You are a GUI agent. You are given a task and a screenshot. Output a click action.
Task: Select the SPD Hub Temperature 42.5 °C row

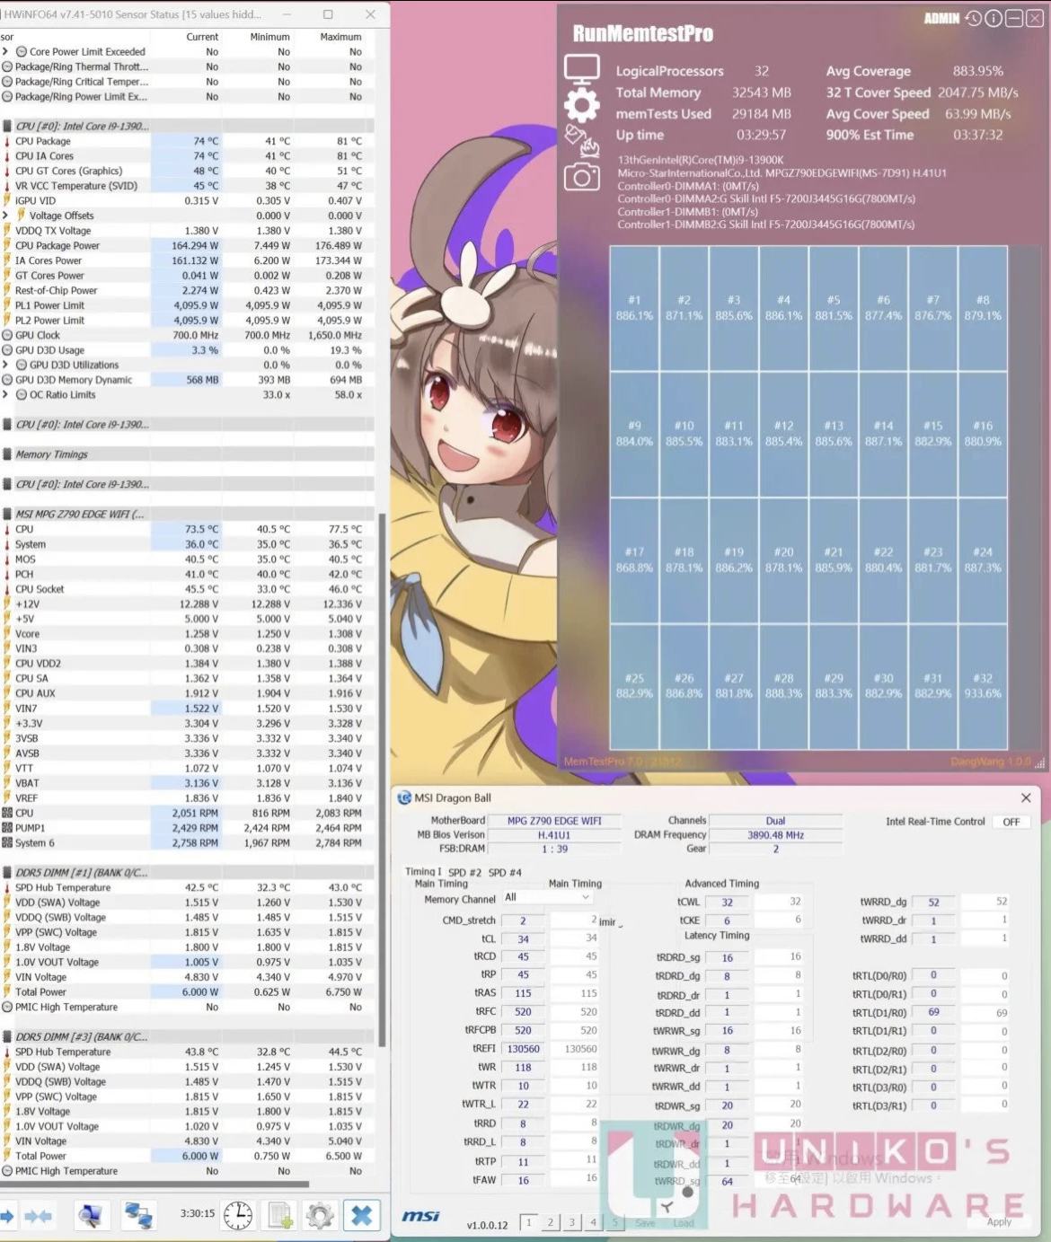pos(187,887)
